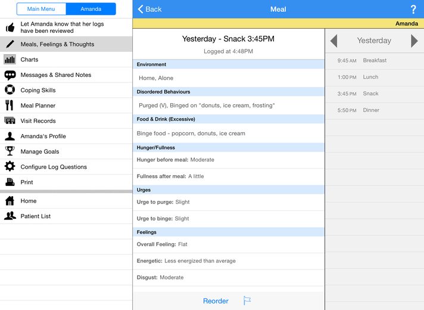Click the thumbs-up reviewed logs icon

[10, 27]
